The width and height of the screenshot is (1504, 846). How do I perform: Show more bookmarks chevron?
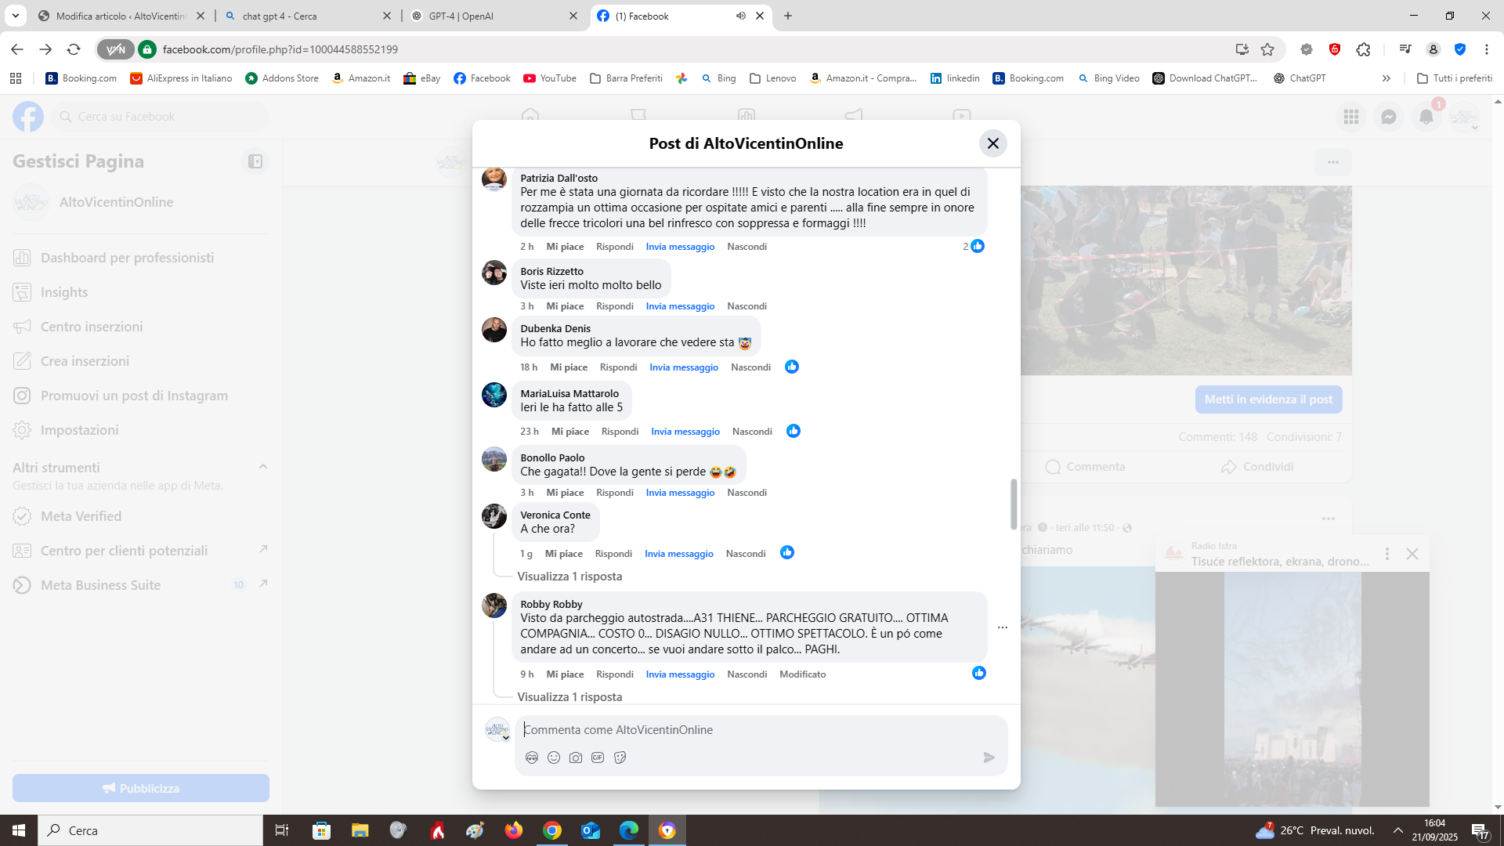(1386, 78)
